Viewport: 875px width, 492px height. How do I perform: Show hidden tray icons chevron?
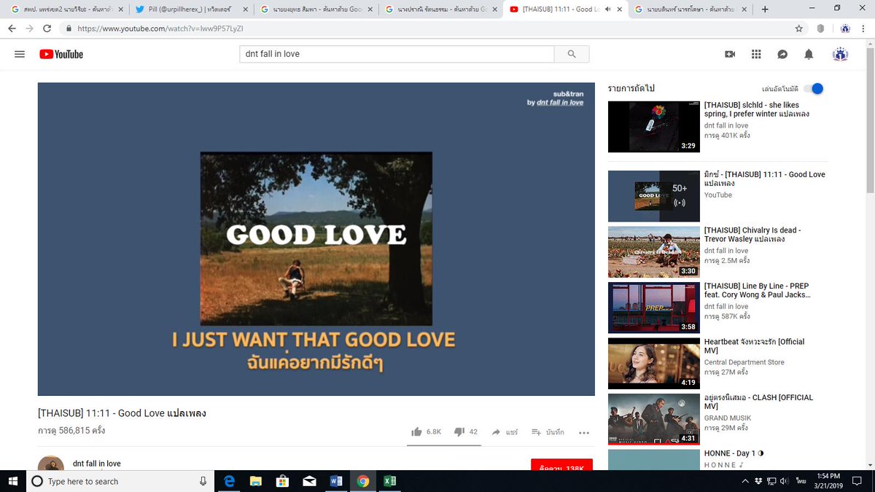coord(745,481)
